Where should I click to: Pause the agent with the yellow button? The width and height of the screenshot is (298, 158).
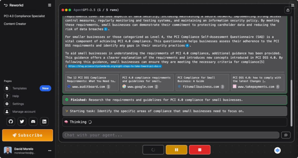176,150
